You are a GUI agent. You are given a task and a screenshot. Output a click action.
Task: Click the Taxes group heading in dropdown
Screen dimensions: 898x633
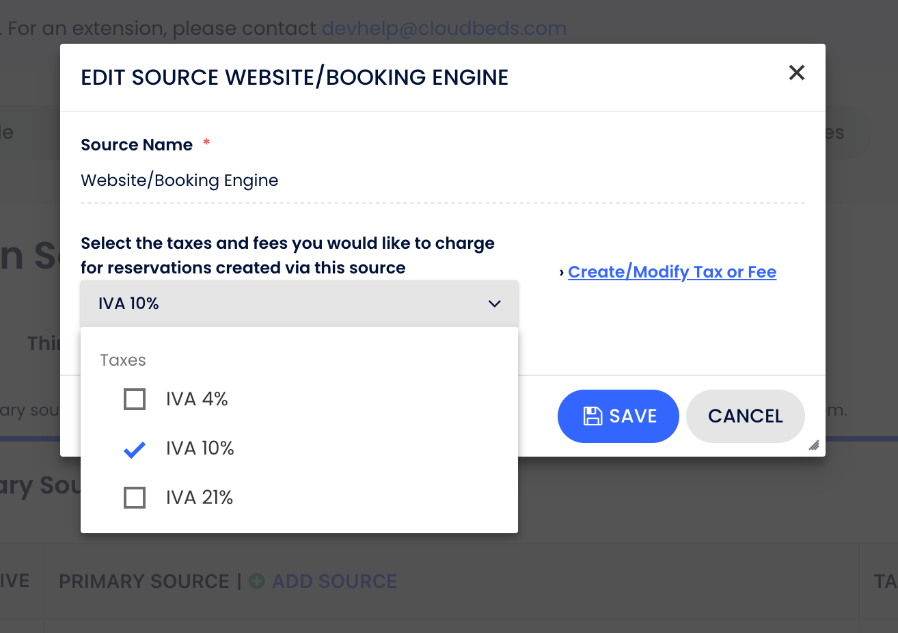(123, 360)
